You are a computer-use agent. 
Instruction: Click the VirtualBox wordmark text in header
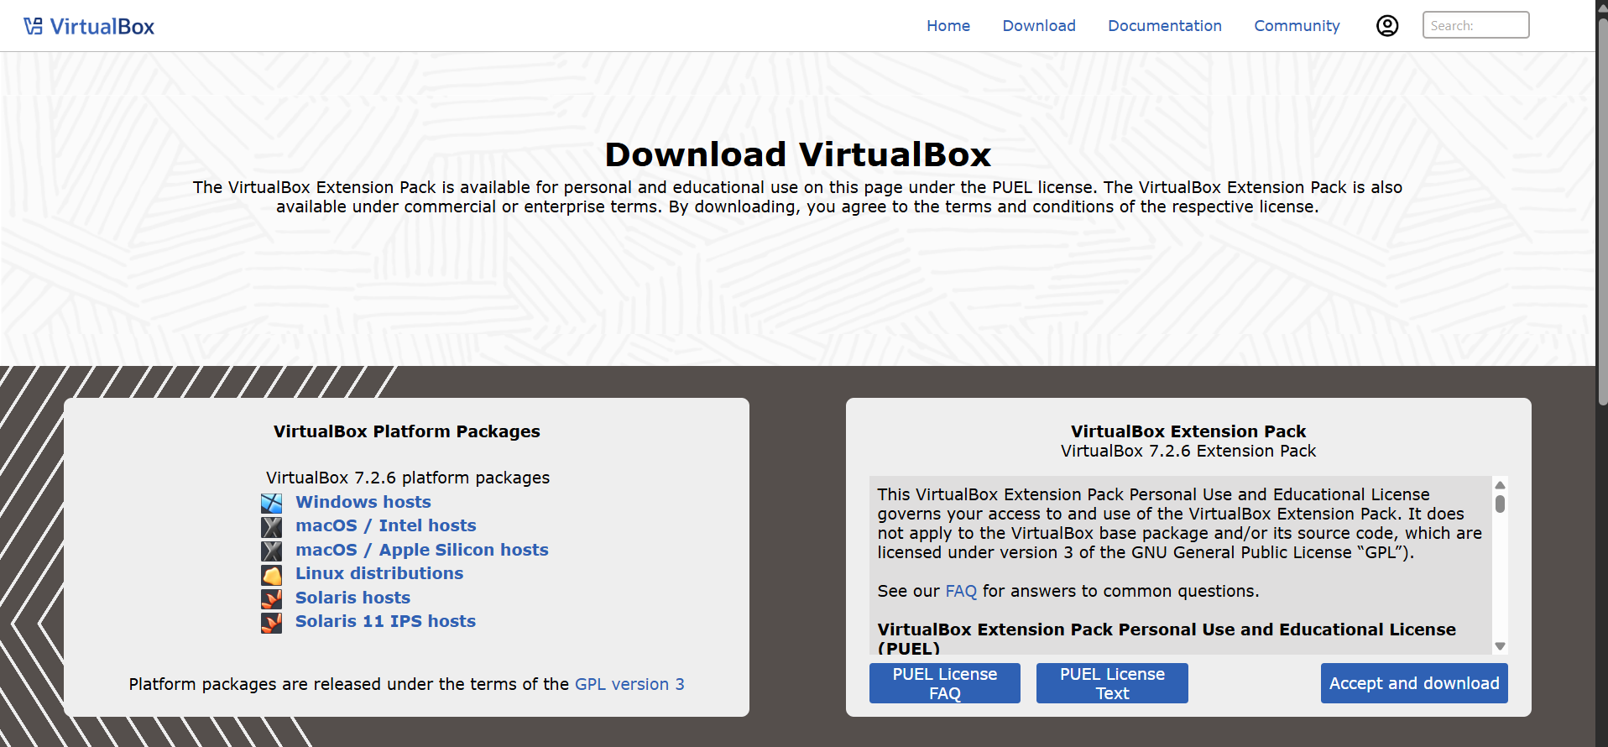click(x=102, y=27)
